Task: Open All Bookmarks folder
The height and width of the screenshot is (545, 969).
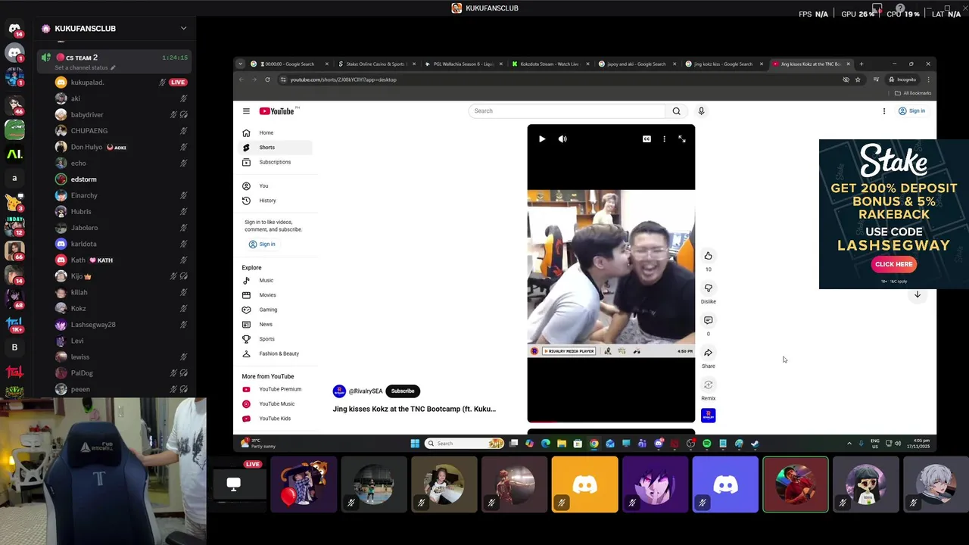Action: pyautogui.click(x=913, y=93)
